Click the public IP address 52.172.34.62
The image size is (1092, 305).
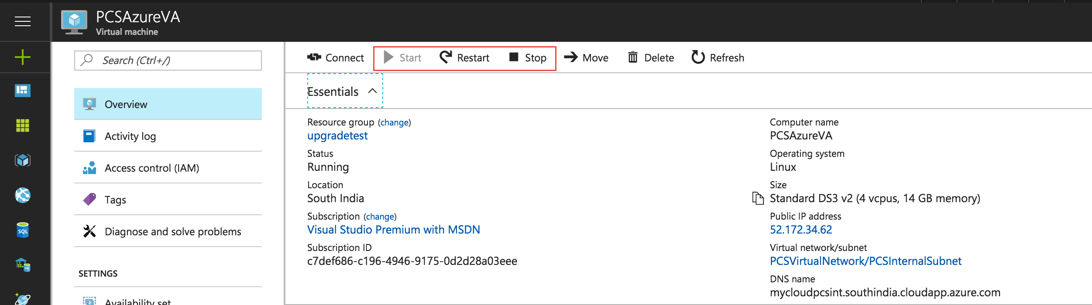801,230
